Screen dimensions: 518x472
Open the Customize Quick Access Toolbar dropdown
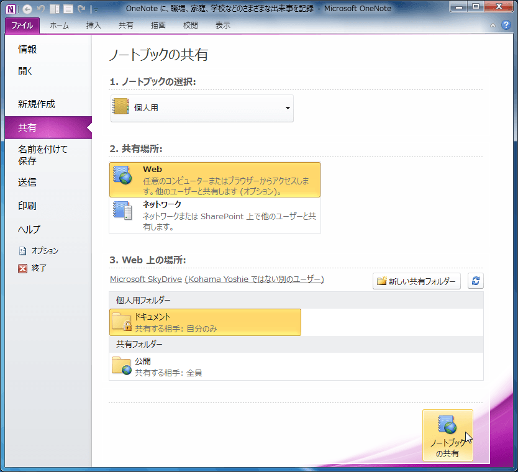tap(96, 10)
